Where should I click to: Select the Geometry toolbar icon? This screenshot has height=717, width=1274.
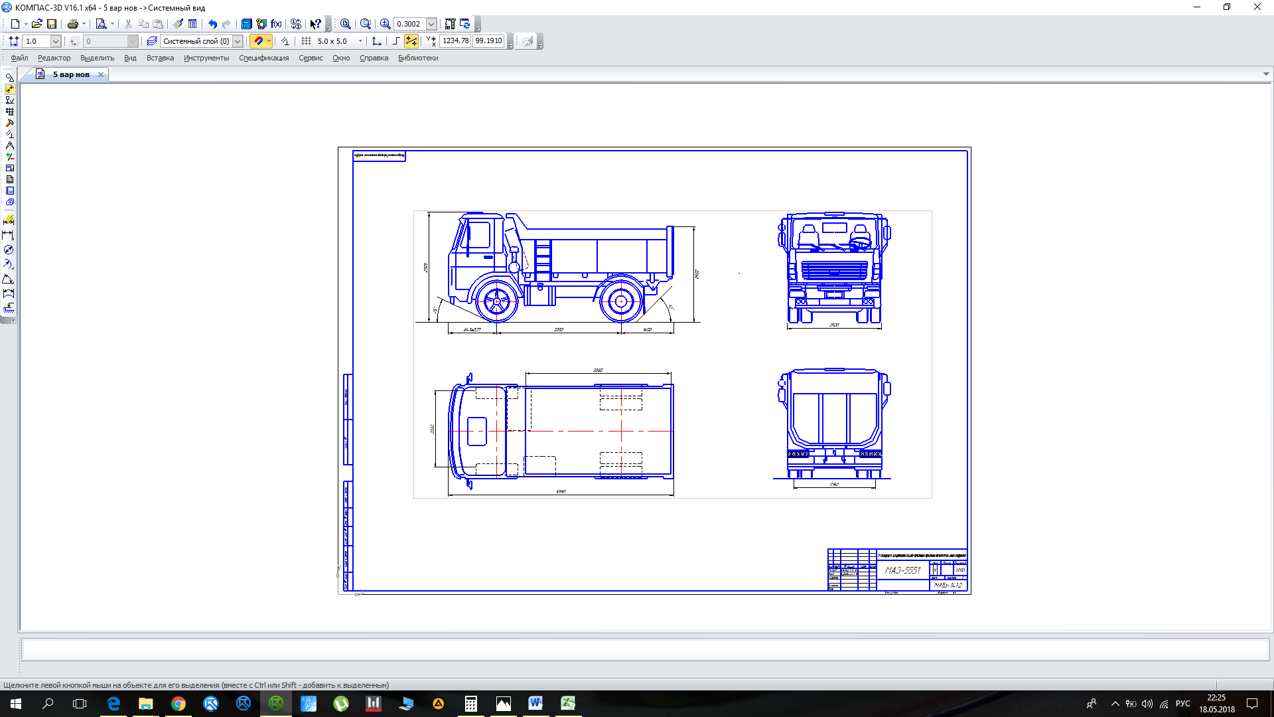point(9,78)
